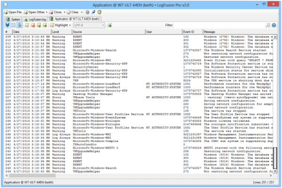This screenshot has height=188, width=282.
Task: Click the first scroll icon with green plus
Action: pos(39,25)
